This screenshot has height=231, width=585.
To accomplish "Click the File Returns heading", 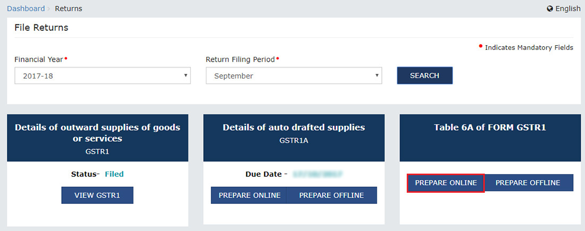I will click(x=41, y=28).
